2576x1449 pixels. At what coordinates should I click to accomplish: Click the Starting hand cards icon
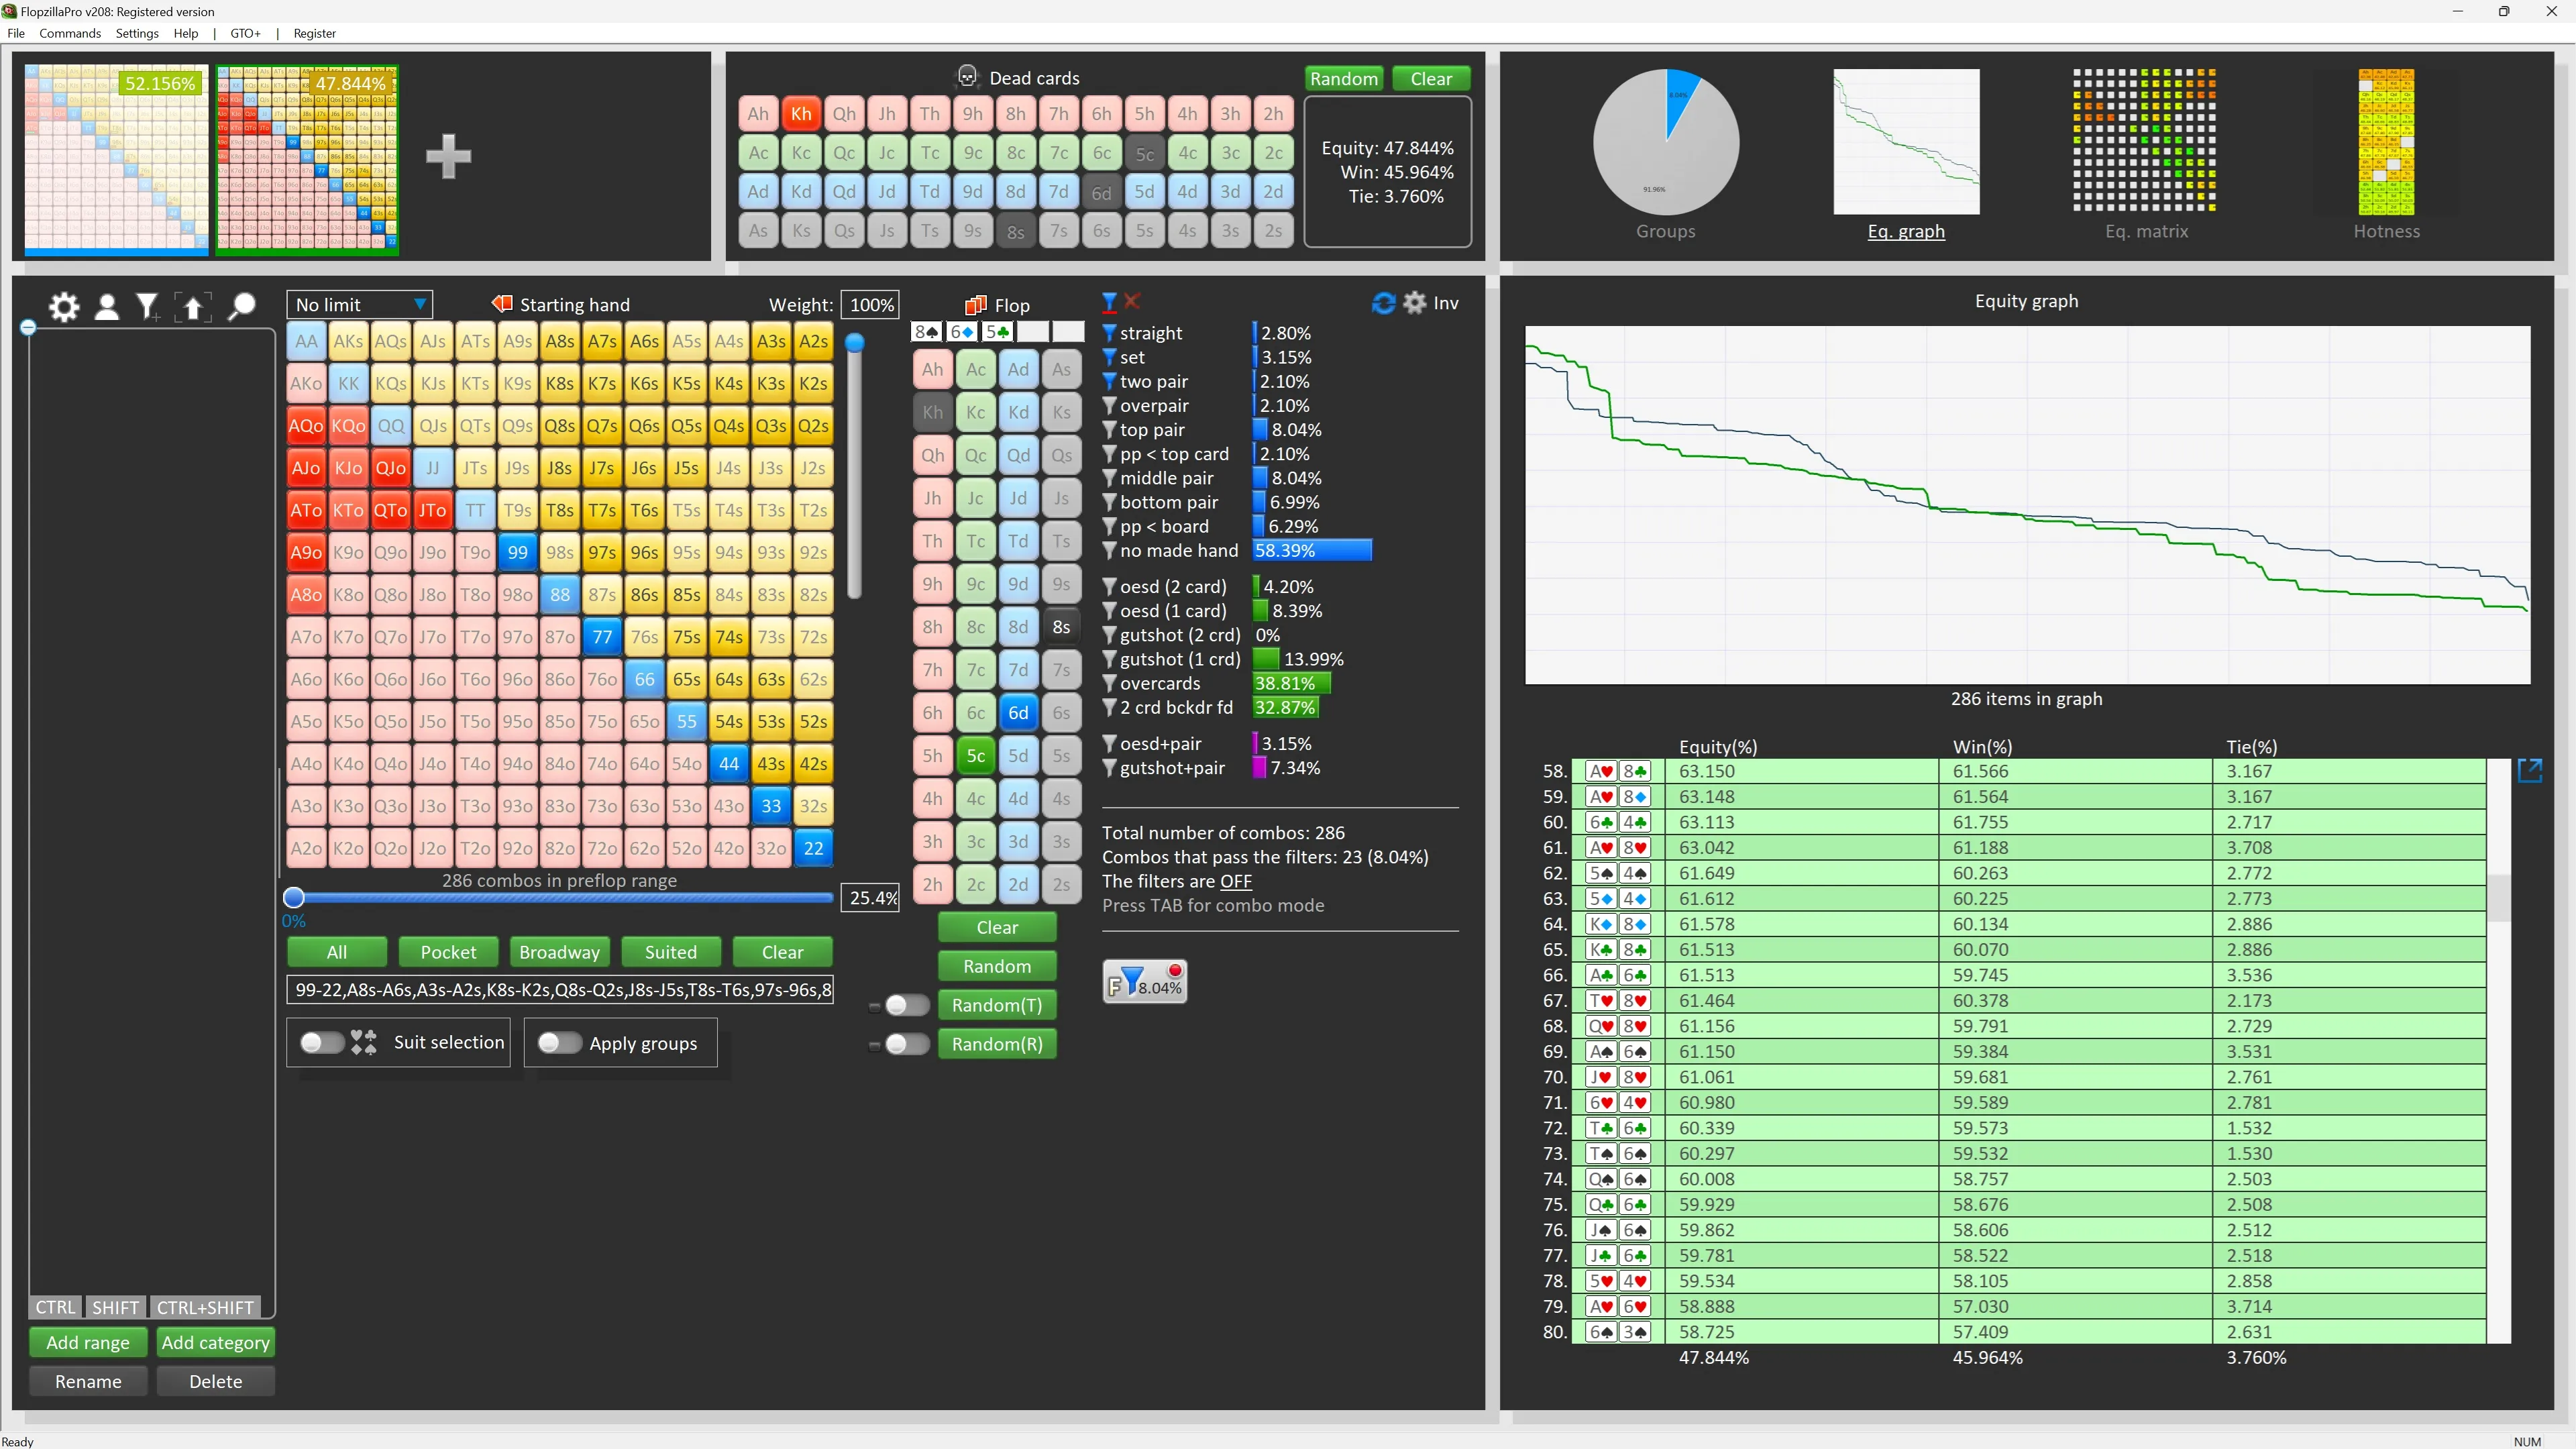pos(502,304)
